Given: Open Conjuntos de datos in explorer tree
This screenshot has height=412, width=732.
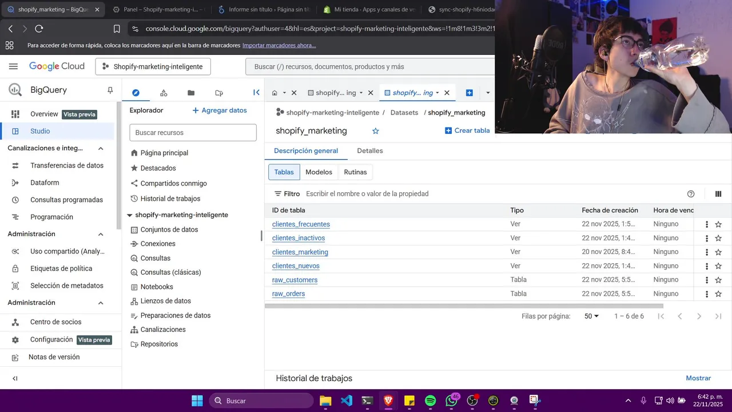Looking at the screenshot, I should pos(169,229).
